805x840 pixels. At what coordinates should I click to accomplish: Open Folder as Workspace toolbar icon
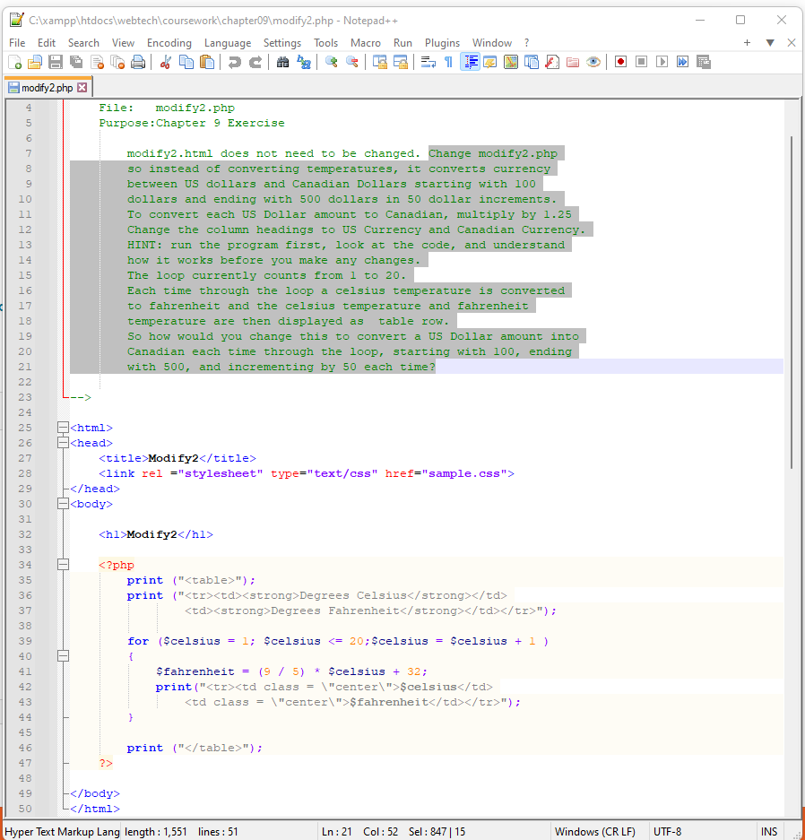click(x=573, y=62)
